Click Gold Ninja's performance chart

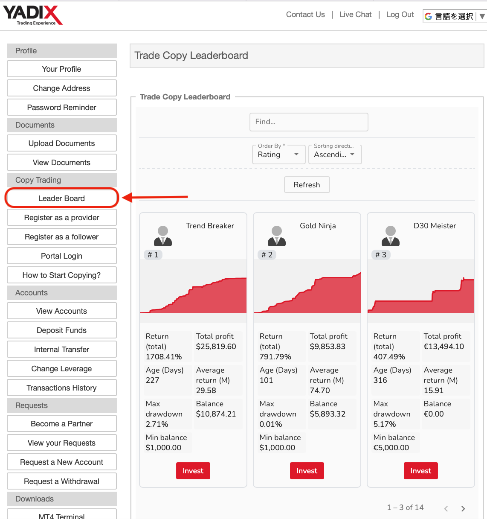(307, 292)
